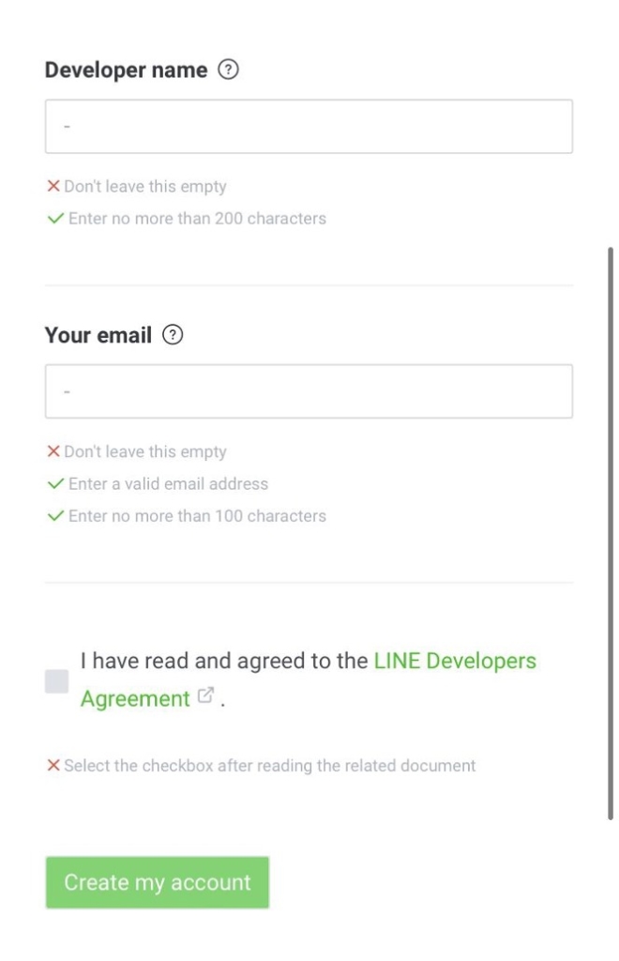Screen dimensions: 619x961
Task: Open the LINE Developers Agreement link
Action: point(454,661)
